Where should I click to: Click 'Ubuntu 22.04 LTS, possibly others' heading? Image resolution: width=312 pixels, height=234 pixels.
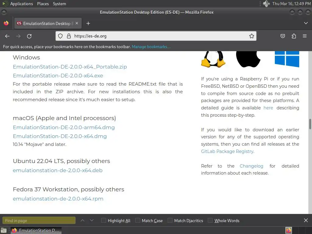pos(61,161)
